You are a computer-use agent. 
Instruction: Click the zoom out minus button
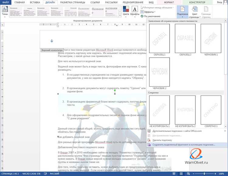tap(194, 174)
